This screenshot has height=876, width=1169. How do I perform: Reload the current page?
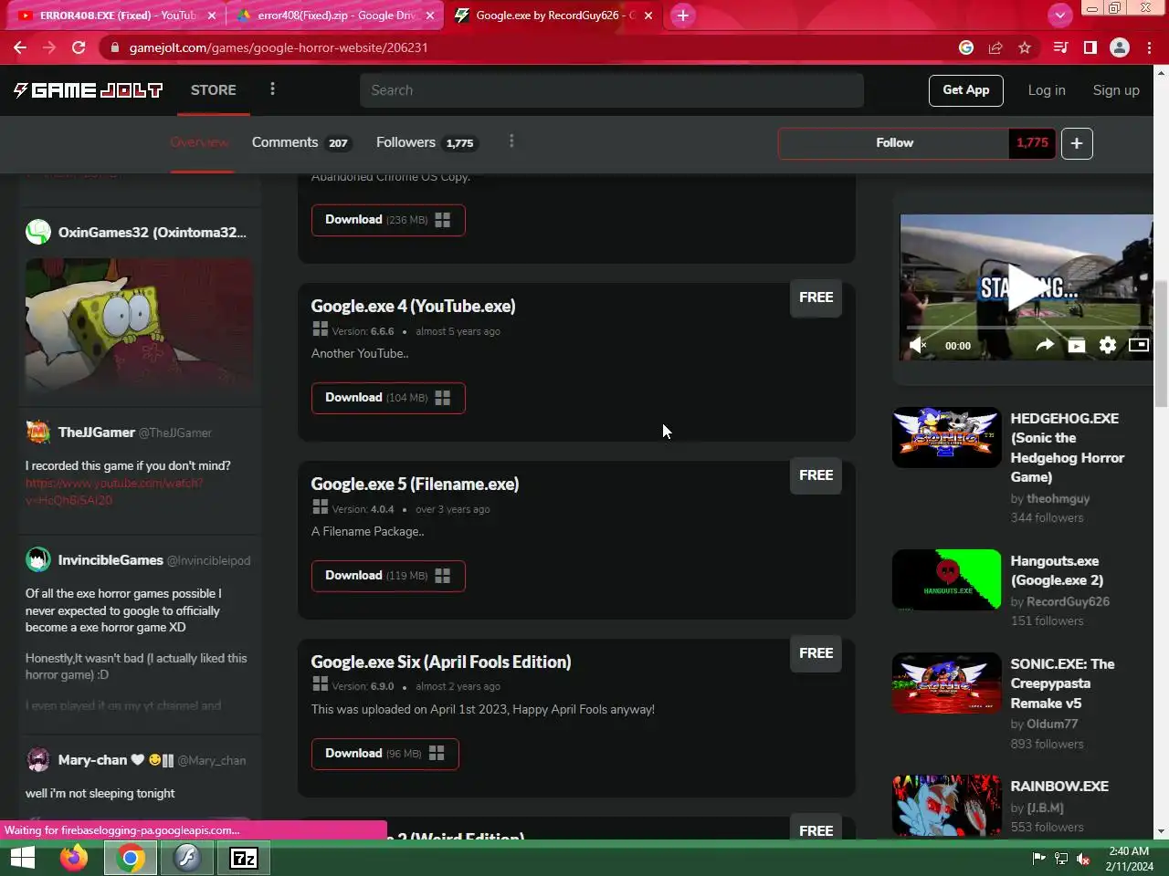coord(79,47)
